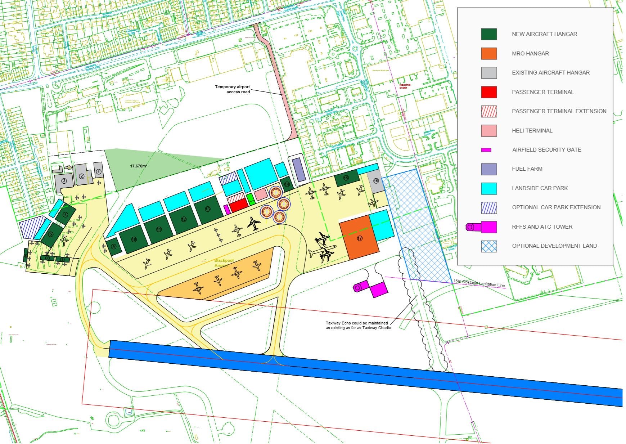Screen dimensions: 626x444
Task: Click the MRO Hangar orange legend swatch
Action: pyautogui.click(x=489, y=54)
